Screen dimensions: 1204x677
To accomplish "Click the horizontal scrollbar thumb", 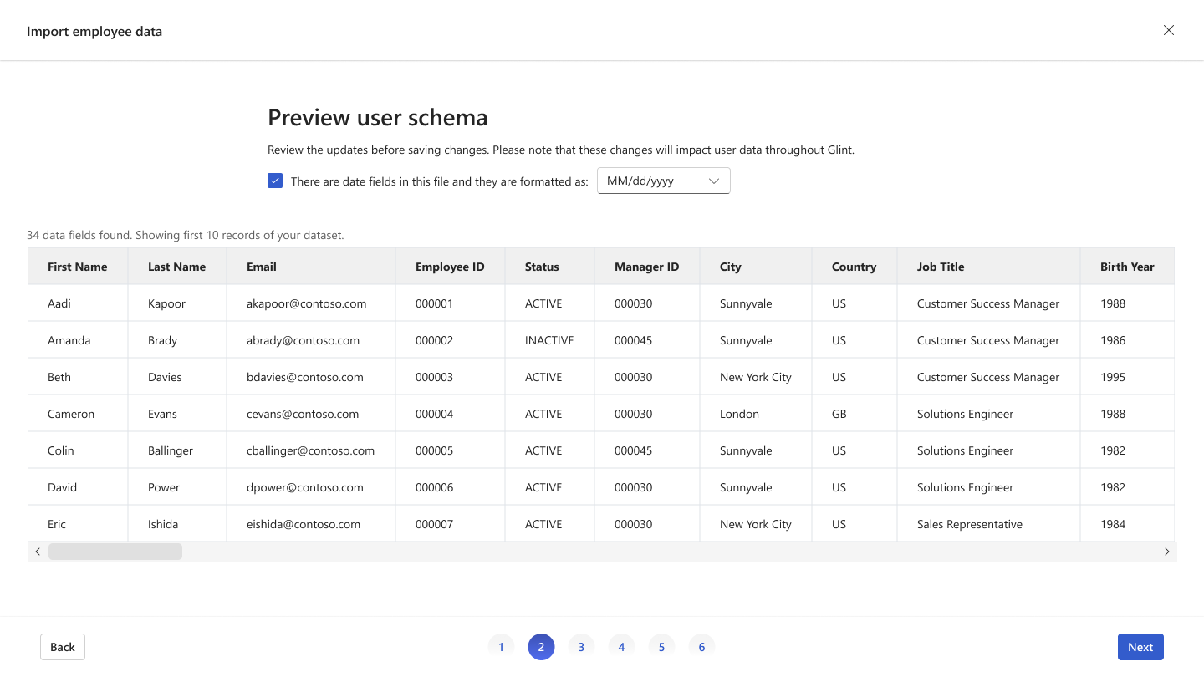I will click(x=115, y=552).
